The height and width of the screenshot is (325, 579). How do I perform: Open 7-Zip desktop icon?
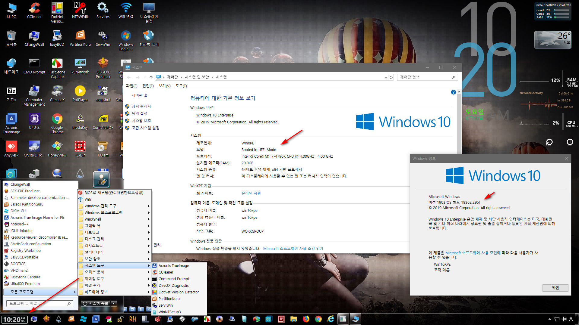point(11,94)
